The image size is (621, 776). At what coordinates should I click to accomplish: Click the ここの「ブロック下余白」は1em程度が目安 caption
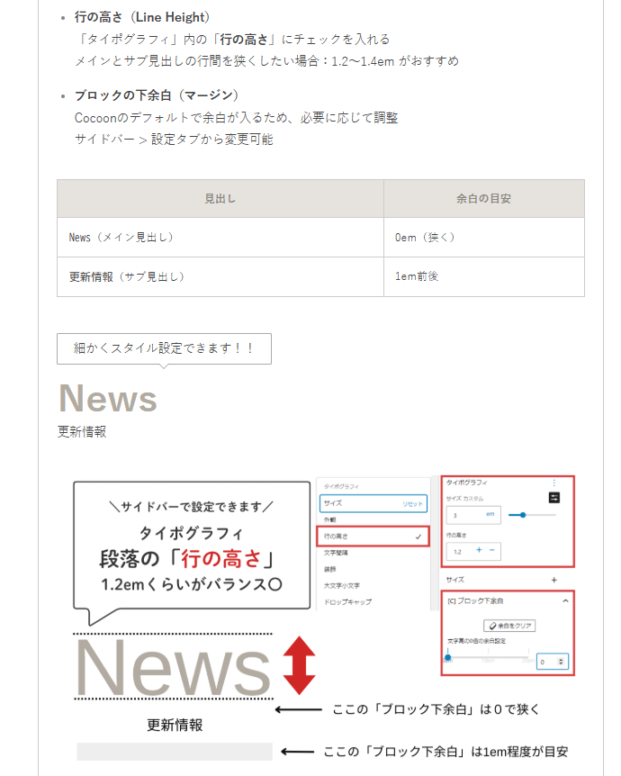pos(445,752)
